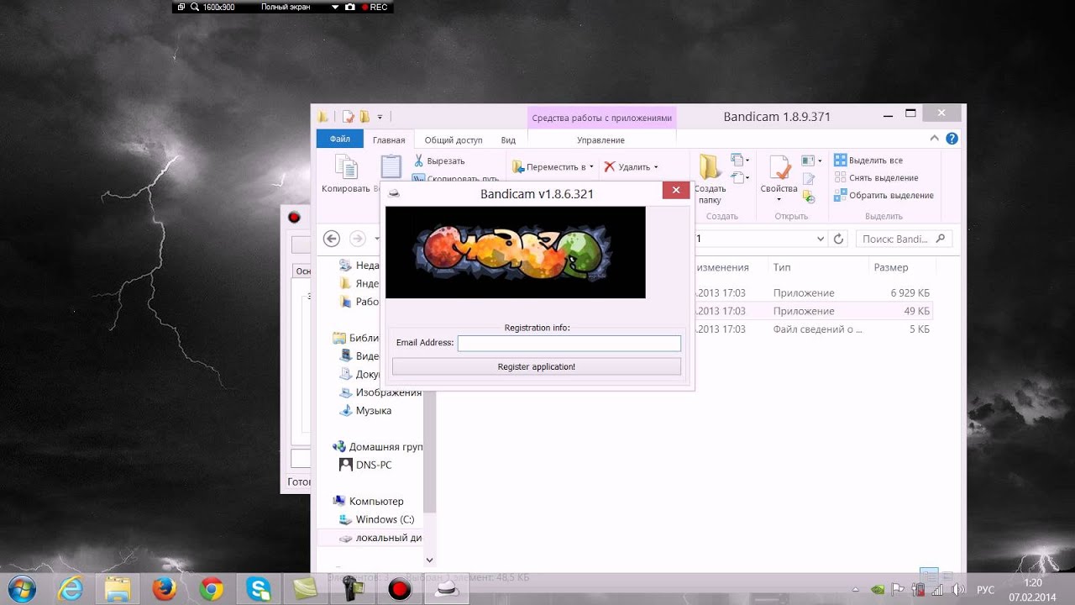Click the Средства работы с приложениями tab header
The width and height of the screenshot is (1075, 605).
(602, 118)
